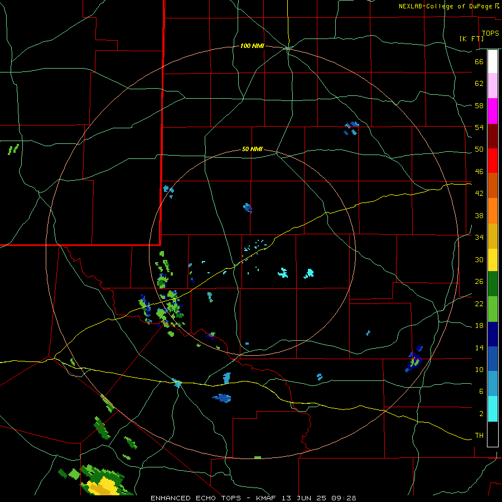Viewport: 502px width, 502px height.
Task: Click the white color swatch above 66
Action: point(493,61)
